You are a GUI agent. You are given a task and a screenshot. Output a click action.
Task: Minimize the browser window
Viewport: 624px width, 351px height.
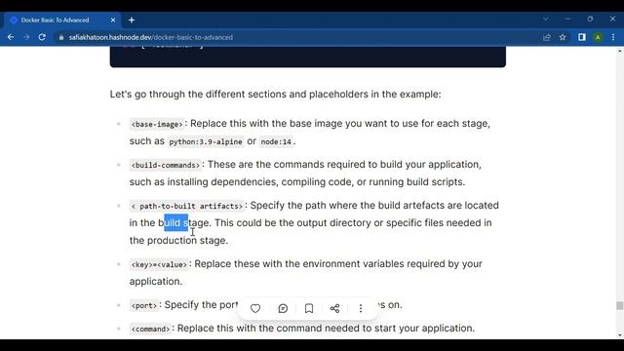(x=567, y=19)
